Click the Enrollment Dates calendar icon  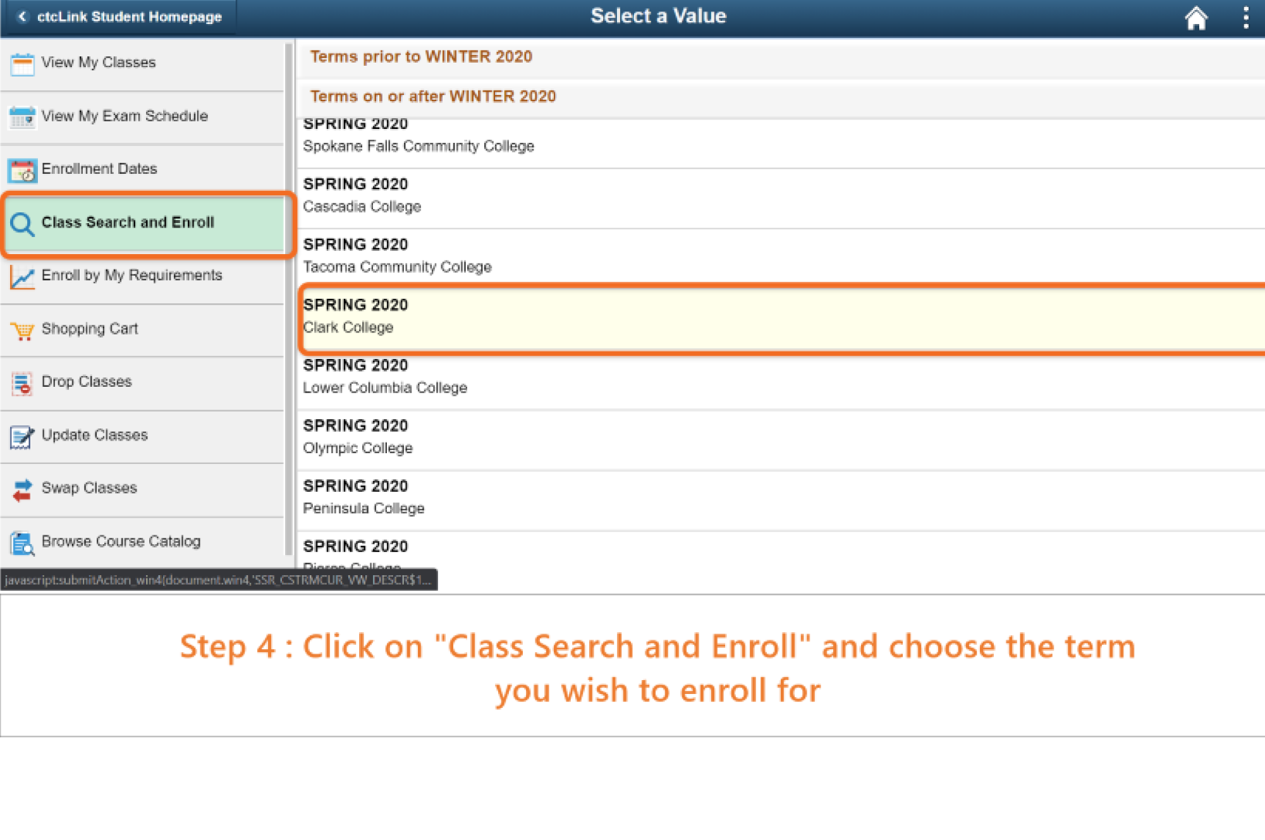(22, 170)
